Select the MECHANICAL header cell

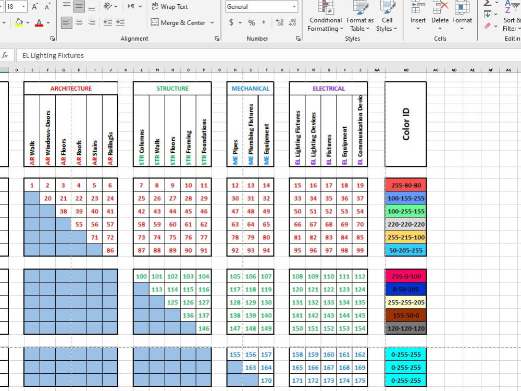tap(250, 89)
